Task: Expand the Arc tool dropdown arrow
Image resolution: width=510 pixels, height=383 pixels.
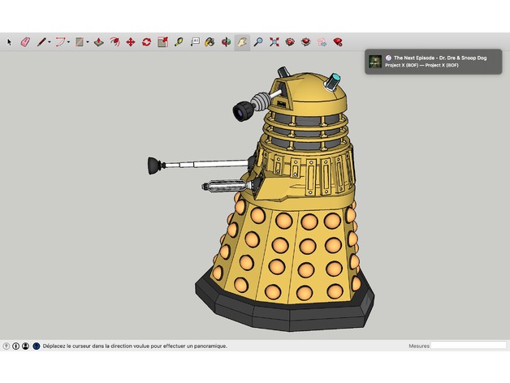Action: coord(69,41)
